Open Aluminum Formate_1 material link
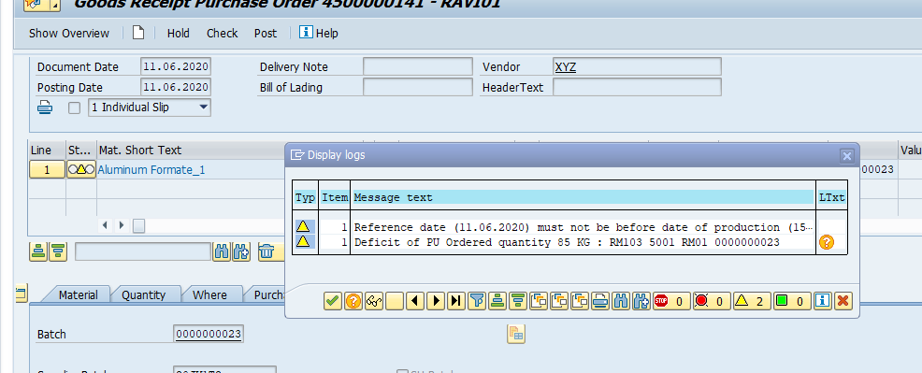The height and width of the screenshot is (373, 922). click(x=151, y=170)
